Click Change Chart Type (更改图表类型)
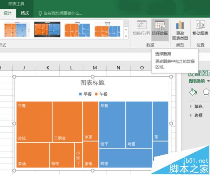 tap(180, 30)
